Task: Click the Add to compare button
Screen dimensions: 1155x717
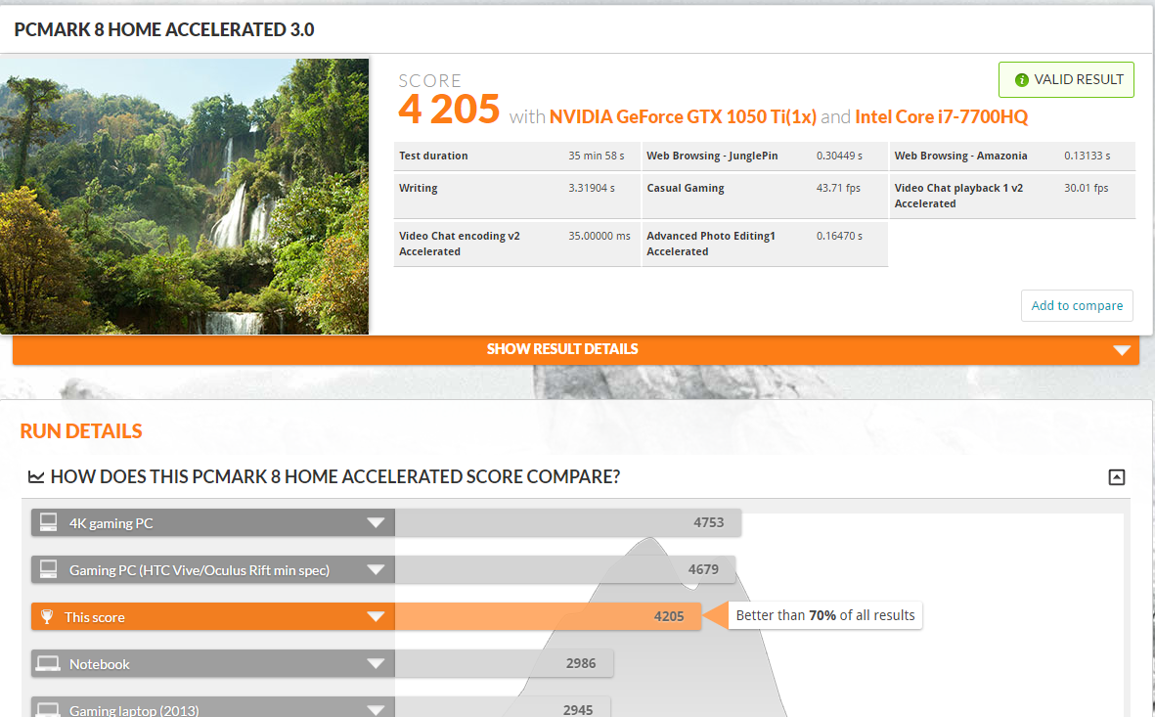Action: [x=1077, y=306]
